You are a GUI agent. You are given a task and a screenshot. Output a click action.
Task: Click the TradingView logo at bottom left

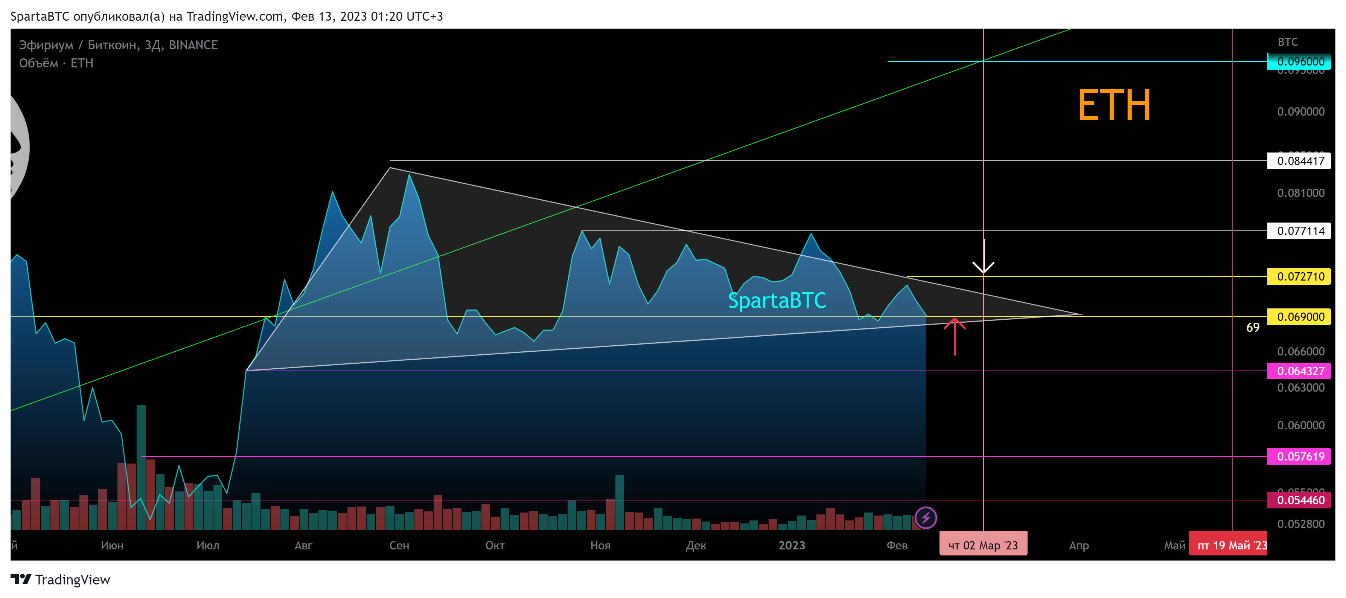coord(60,579)
